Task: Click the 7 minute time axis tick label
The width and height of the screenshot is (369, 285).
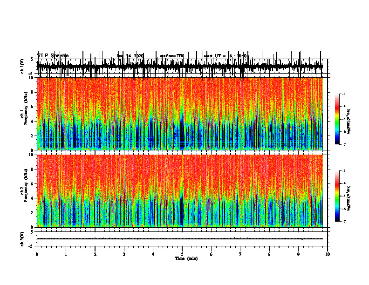Action: (x=240, y=254)
